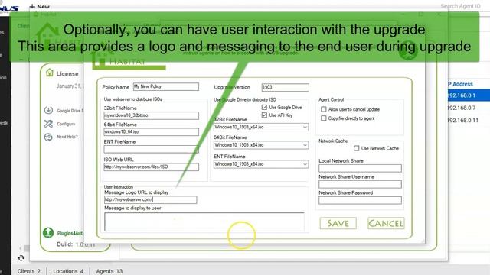
Task: Click the Message Logo URL field
Action: [151, 199]
